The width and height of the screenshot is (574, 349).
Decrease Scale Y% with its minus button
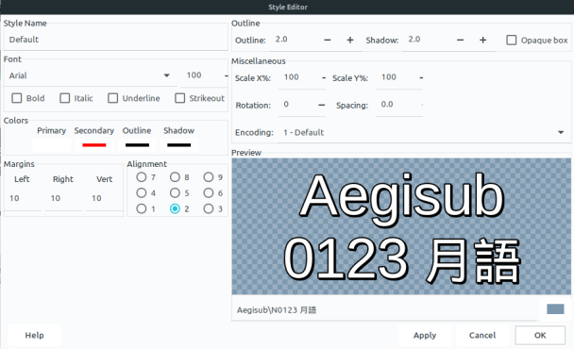[x=421, y=78]
